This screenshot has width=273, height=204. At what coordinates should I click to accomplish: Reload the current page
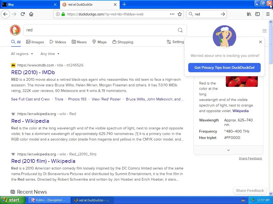pyautogui.click(x=23, y=14)
